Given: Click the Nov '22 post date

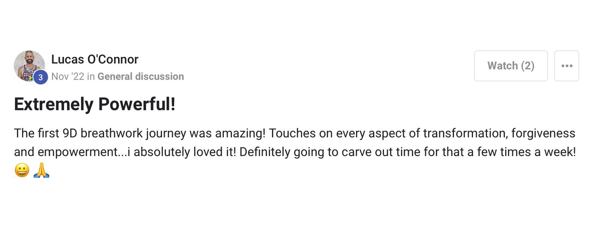Looking at the screenshot, I should [x=68, y=77].
